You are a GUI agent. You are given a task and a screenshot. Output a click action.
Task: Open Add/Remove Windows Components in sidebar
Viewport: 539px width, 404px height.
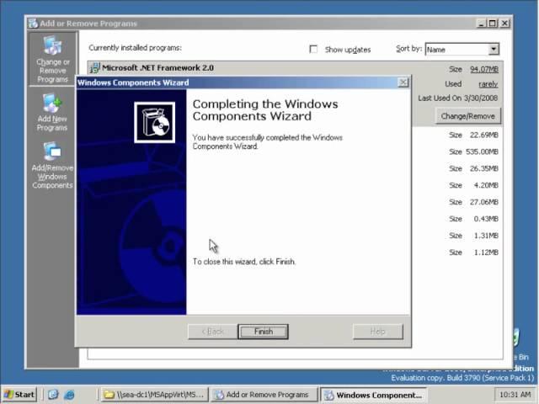pyautogui.click(x=52, y=165)
